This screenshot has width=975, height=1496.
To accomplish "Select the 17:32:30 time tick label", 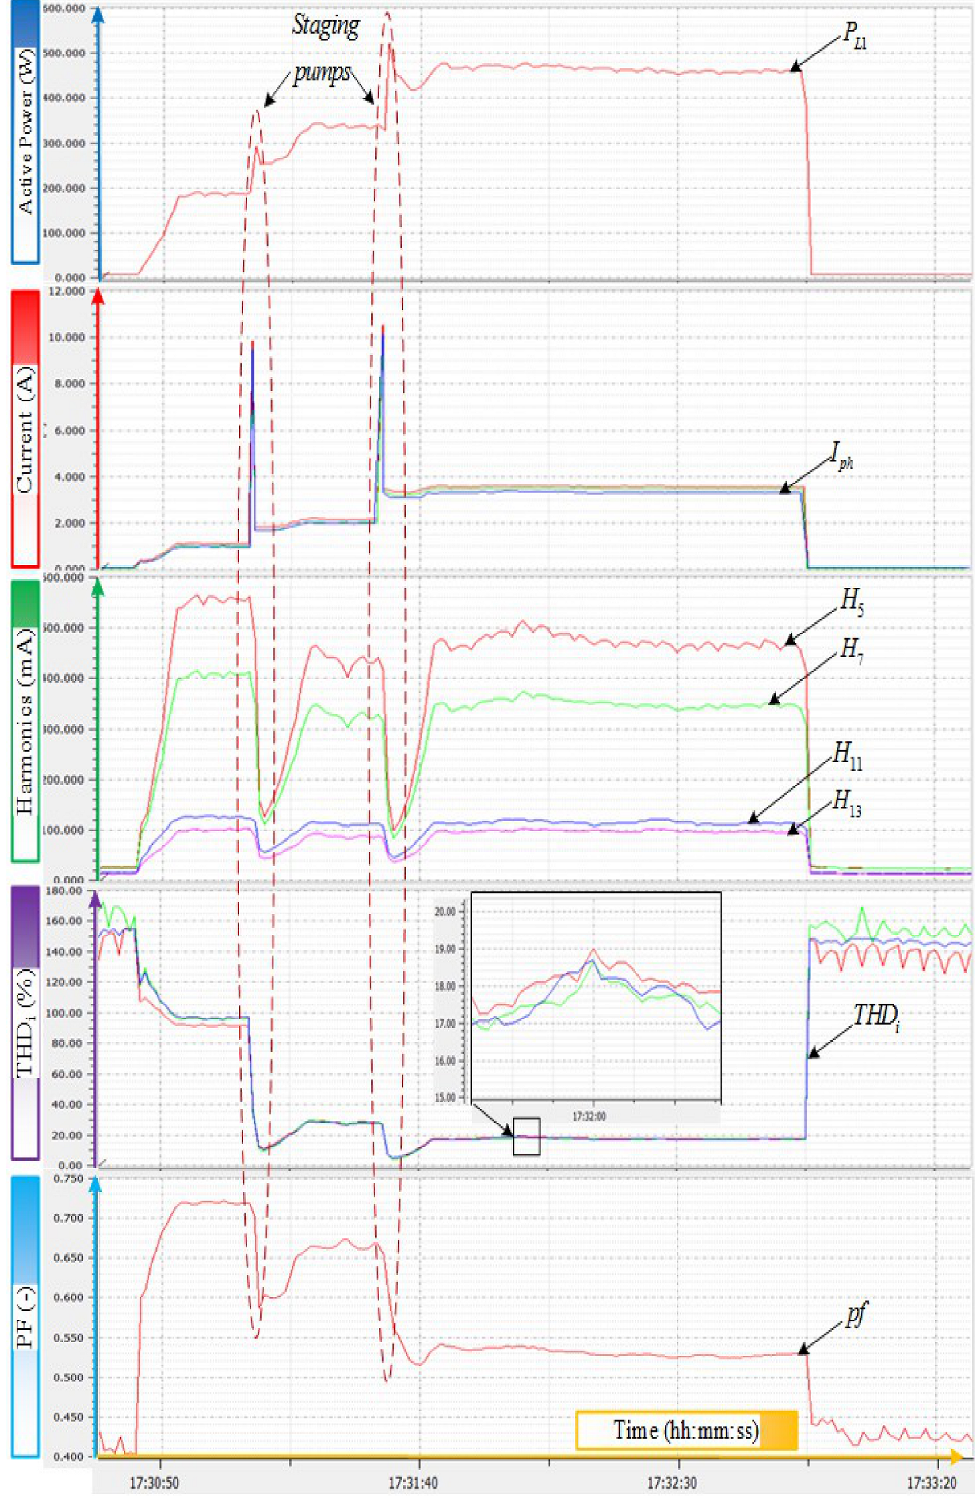I will pos(672,1483).
